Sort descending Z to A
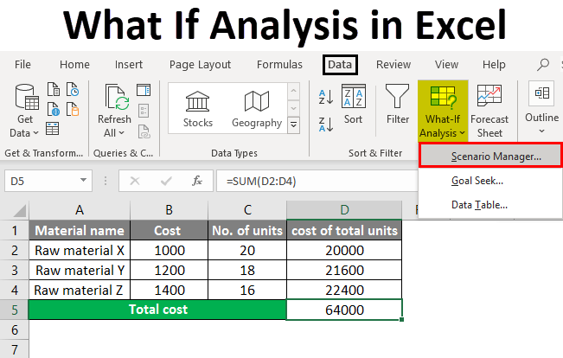563x358 pixels. pos(327,120)
